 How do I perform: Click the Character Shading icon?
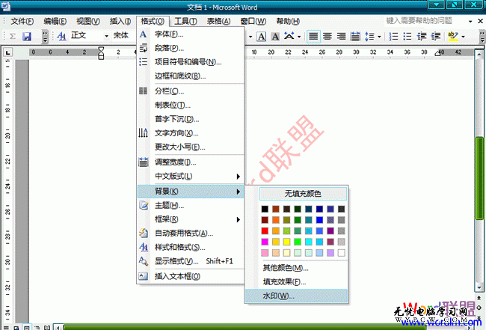coord(275,37)
